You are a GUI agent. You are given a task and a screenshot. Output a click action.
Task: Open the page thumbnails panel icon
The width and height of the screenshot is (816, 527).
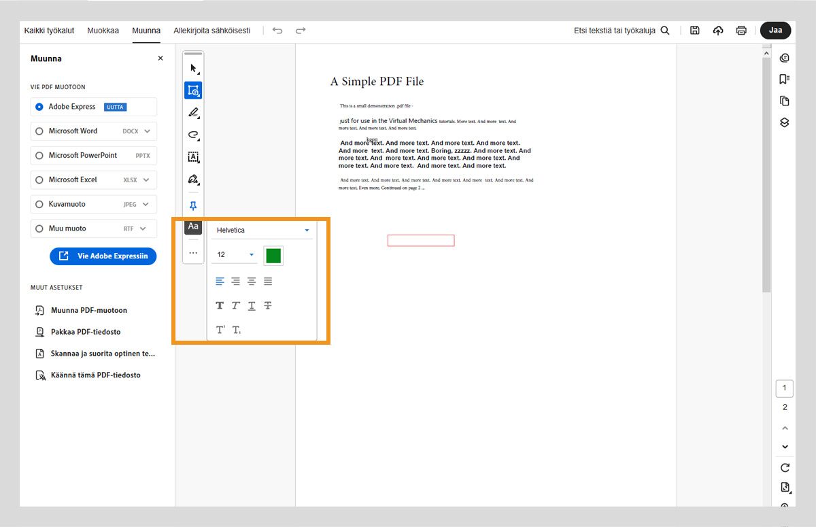(x=784, y=101)
